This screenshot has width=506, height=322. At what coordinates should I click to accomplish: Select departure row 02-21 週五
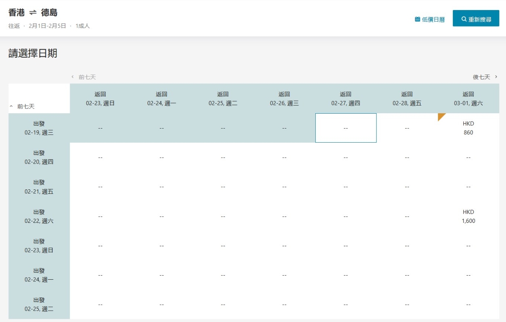[39, 187]
